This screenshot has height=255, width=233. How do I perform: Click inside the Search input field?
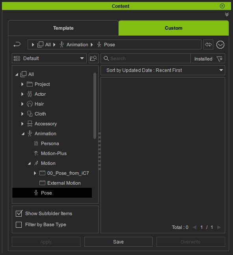click(x=145, y=59)
